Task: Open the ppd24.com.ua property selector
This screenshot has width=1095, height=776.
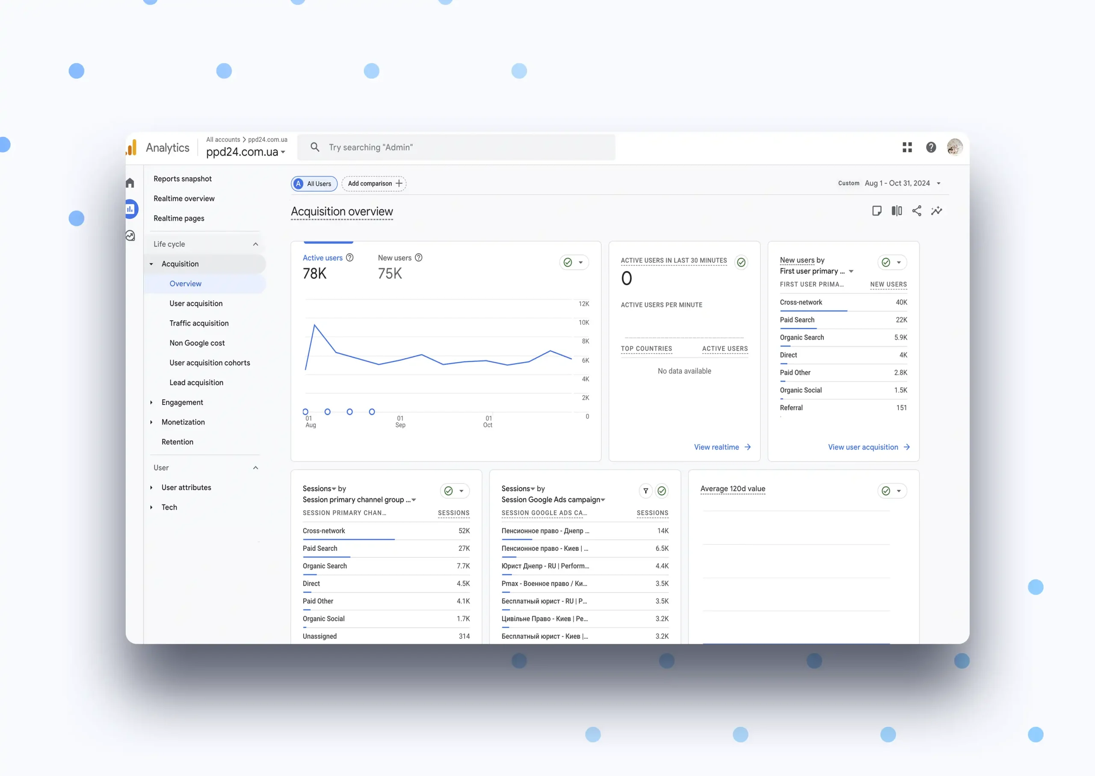Action: click(x=246, y=152)
